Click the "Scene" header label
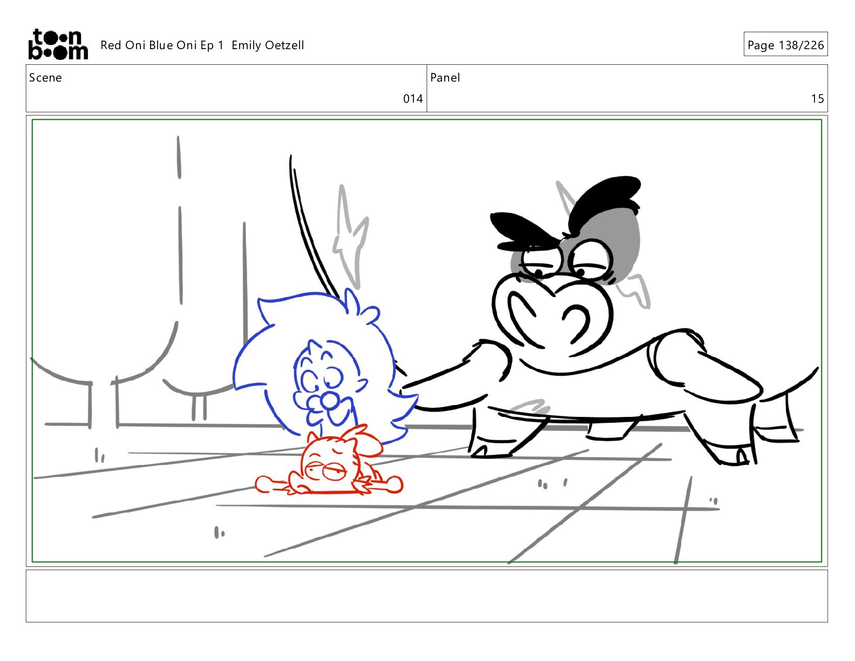Screen dimensions: 855x661 point(45,78)
